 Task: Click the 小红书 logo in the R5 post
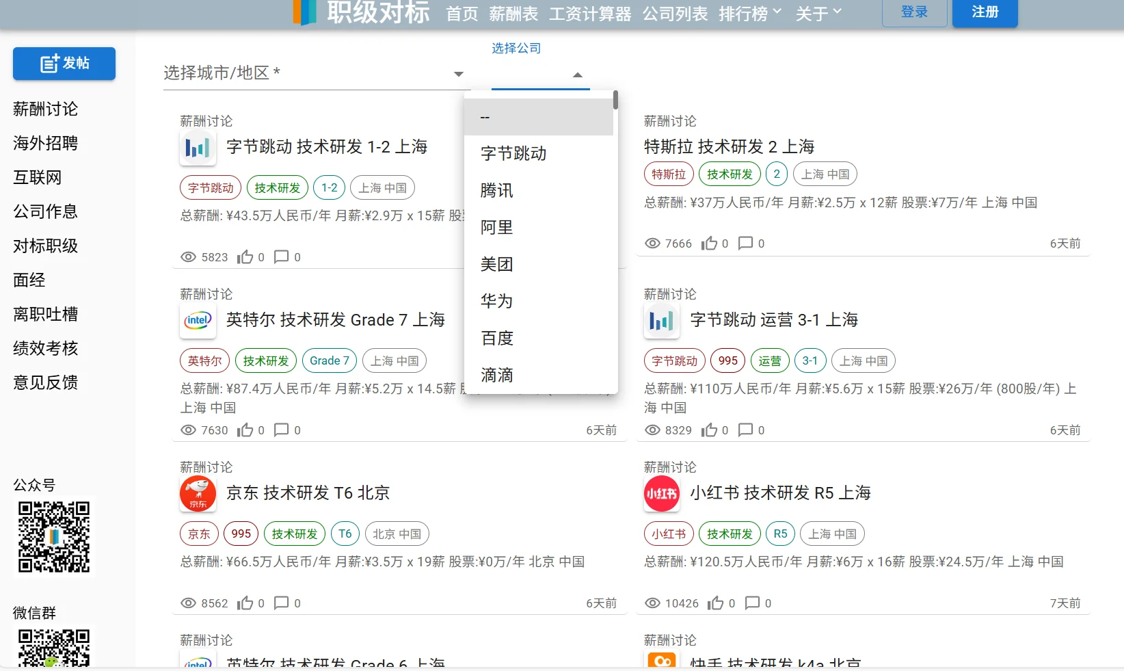coord(662,494)
